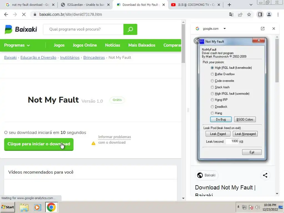284x213 pixels.
Task: Click the Do Bug button
Action: coord(221,119)
